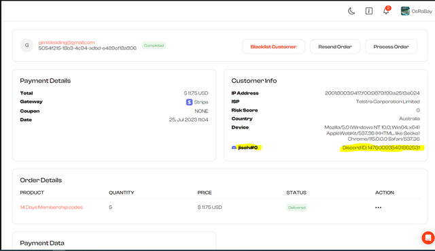The image size is (435, 251).
Task: Click the Discord logo icon
Action: click(x=234, y=148)
